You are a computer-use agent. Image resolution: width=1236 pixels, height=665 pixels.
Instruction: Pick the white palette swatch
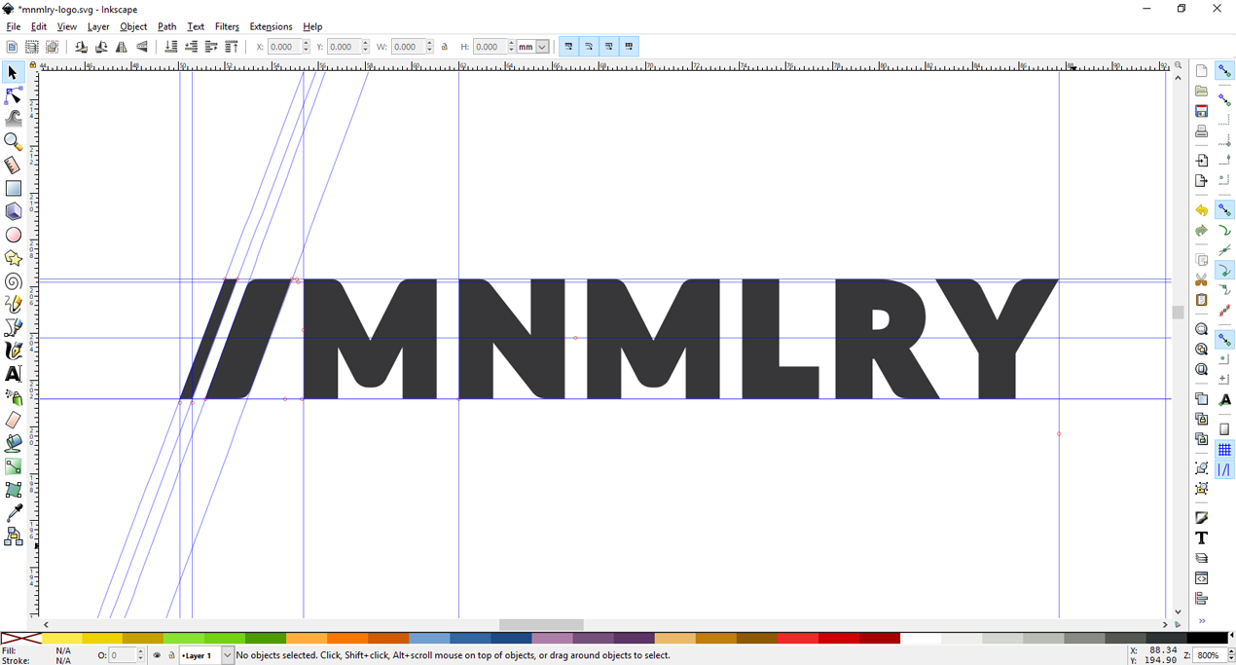click(x=920, y=639)
